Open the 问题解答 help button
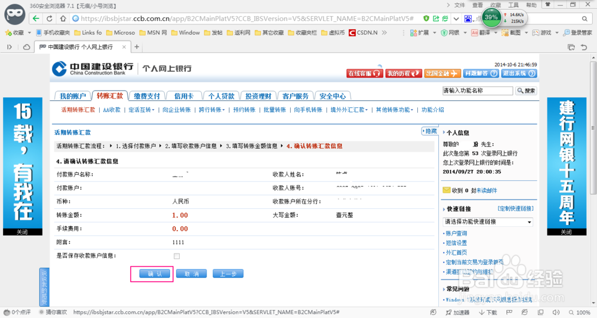The height and width of the screenshot is (318, 597). click(x=481, y=73)
